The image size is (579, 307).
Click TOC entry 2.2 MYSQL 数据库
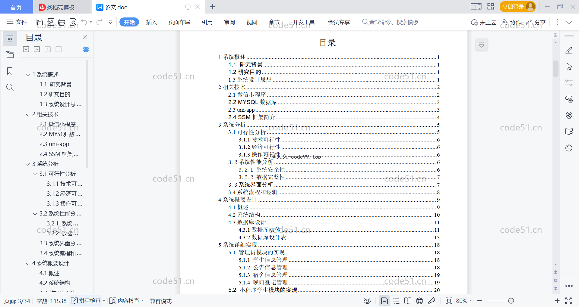(x=334, y=102)
